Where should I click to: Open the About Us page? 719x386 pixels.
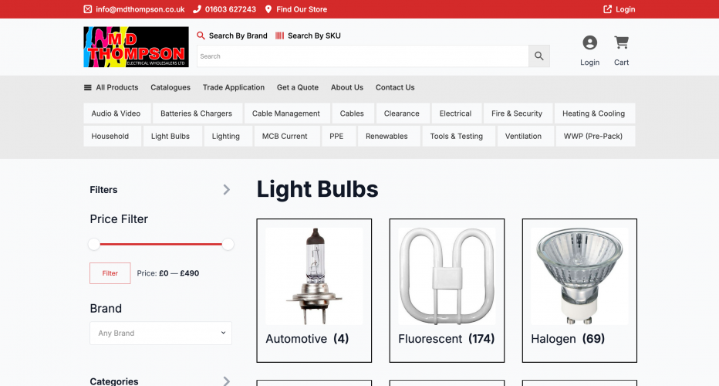[x=347, y=87]
